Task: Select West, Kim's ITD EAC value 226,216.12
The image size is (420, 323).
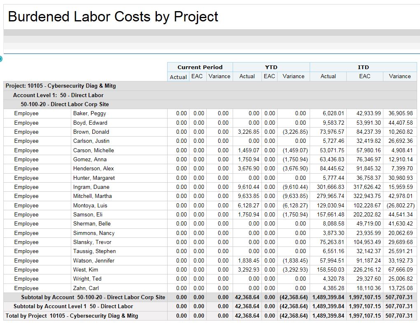Action: [x=367, y=270]
